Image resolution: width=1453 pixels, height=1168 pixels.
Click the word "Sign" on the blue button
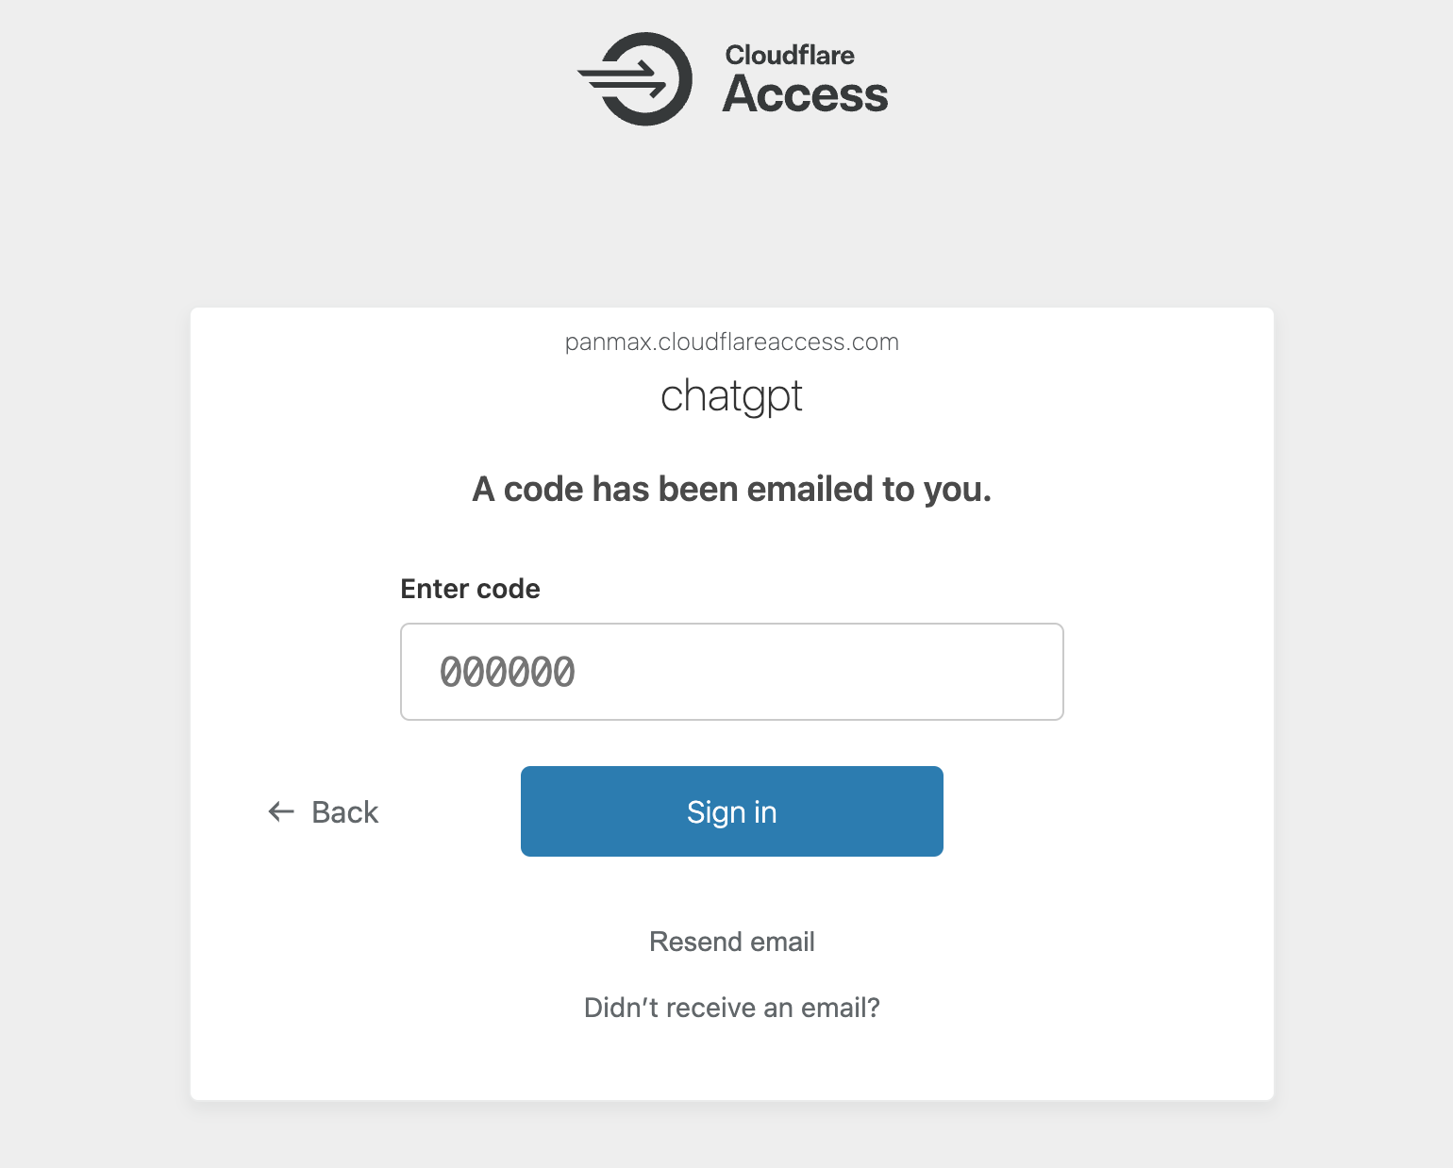716,812
